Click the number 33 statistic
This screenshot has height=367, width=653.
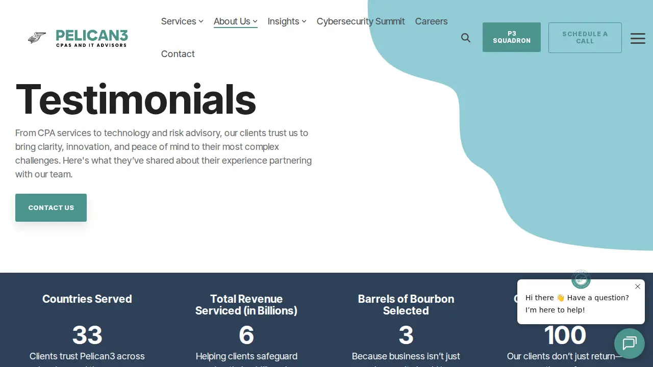pyautogui.click(x=87, y=335)
